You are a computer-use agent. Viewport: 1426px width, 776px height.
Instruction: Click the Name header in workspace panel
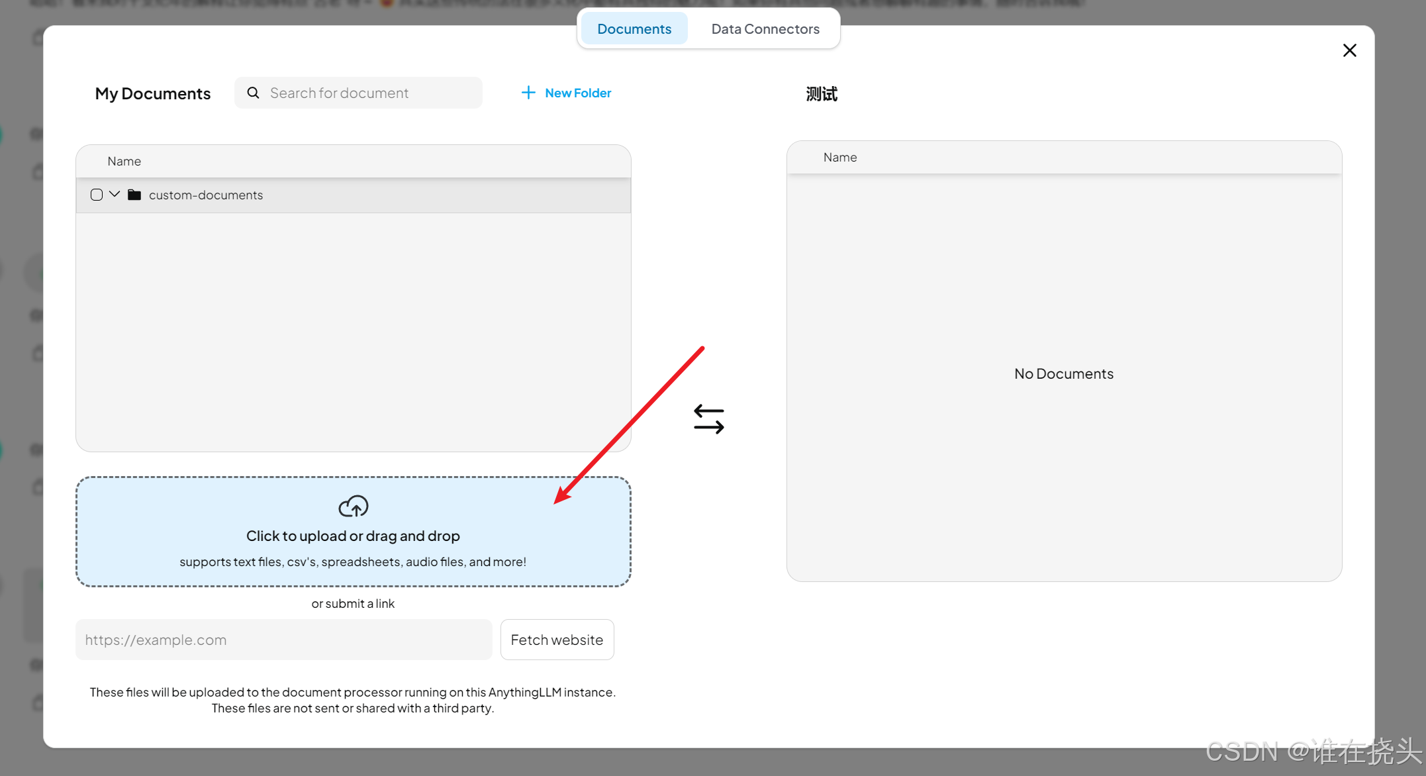coord(839,158)
